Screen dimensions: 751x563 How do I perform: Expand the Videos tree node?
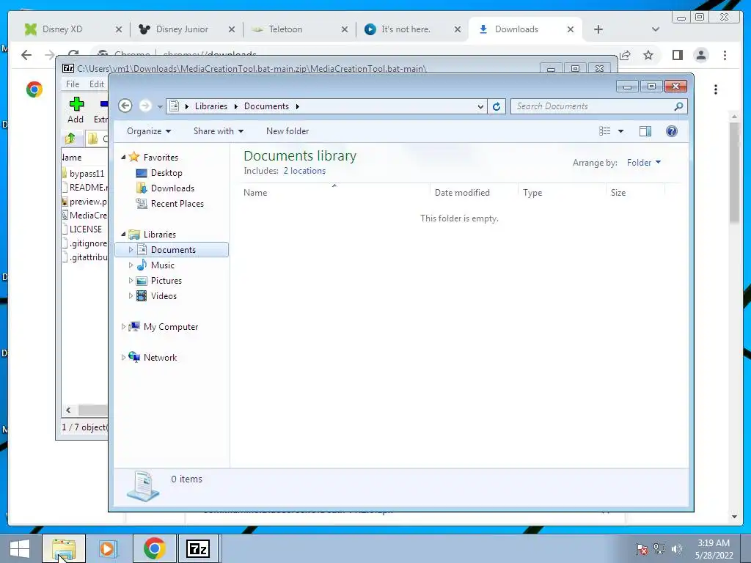coord(131,296)
